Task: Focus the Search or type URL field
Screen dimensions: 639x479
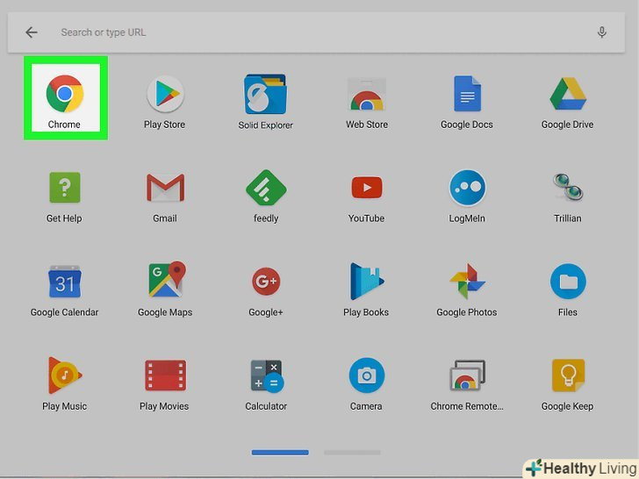Action: click(316, 32)
